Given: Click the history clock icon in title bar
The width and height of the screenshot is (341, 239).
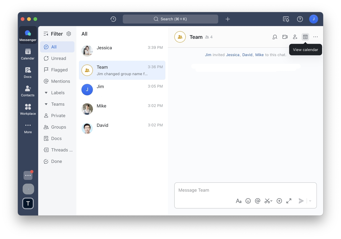Looking at the screenshot, I should [113, 19].
